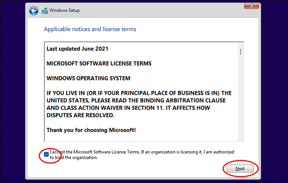
Task: Click the Next button
Action: tap(240, 169)
